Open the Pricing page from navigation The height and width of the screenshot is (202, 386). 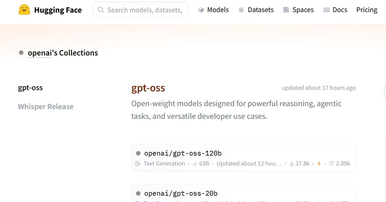click(367, 10)
